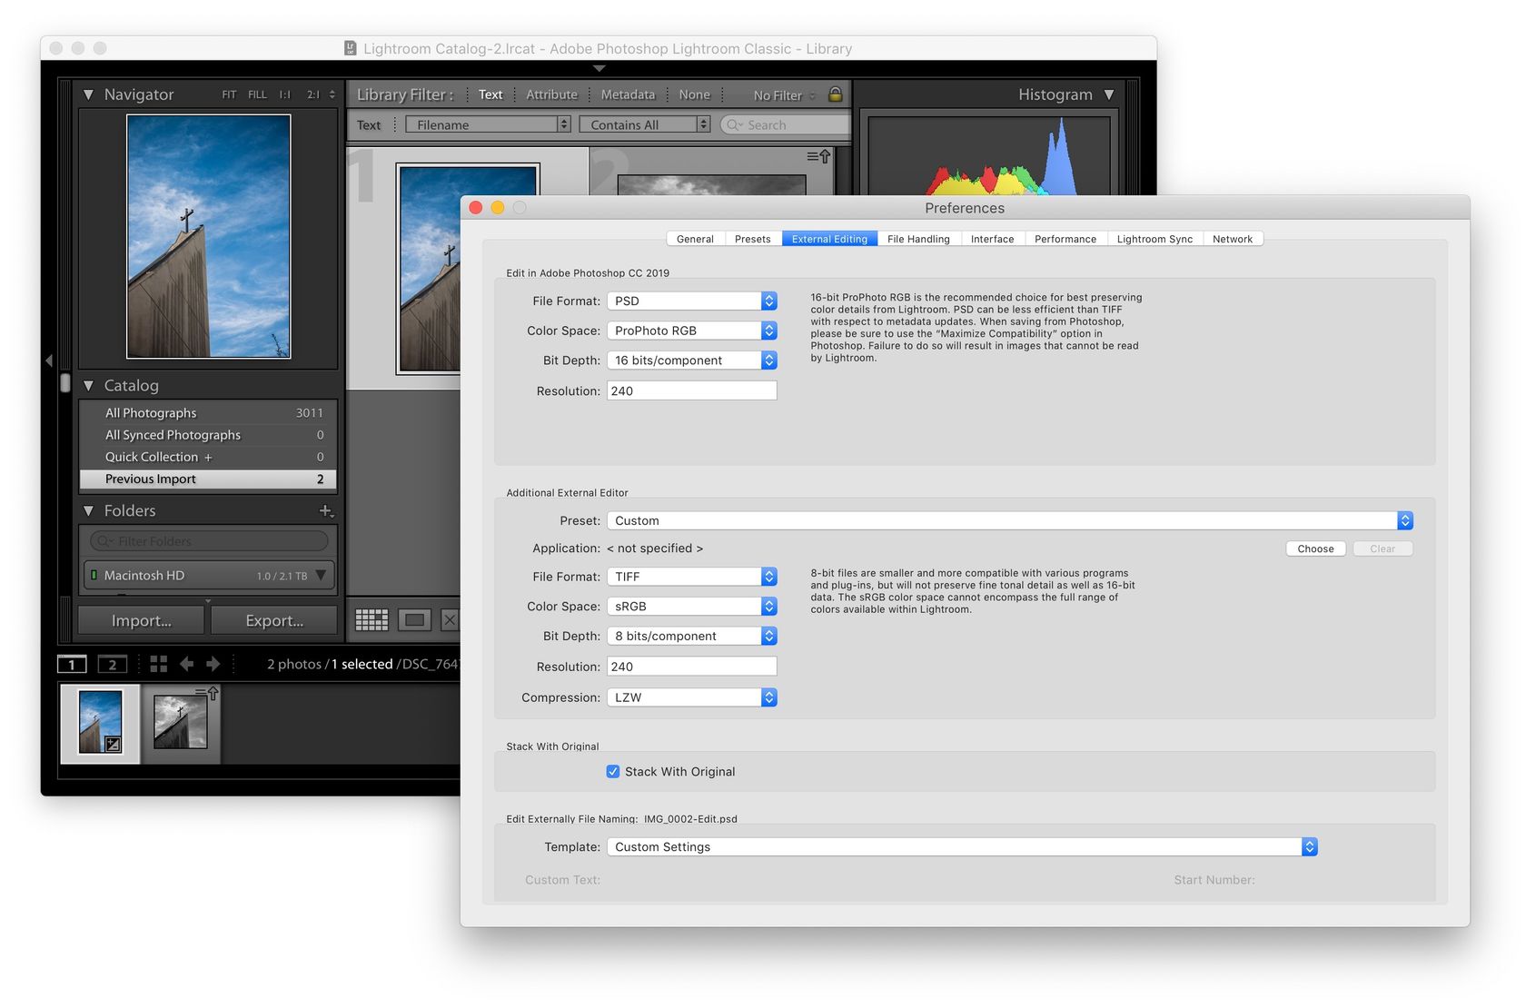1526x1008 pixels.
Task: Open the LZW Compression dropdown
Action: pyautogui.click(x=692, y=697)
